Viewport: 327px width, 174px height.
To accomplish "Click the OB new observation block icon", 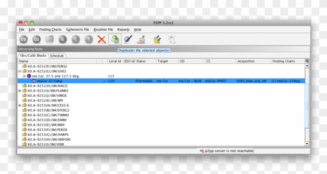I will click(24, 39).
